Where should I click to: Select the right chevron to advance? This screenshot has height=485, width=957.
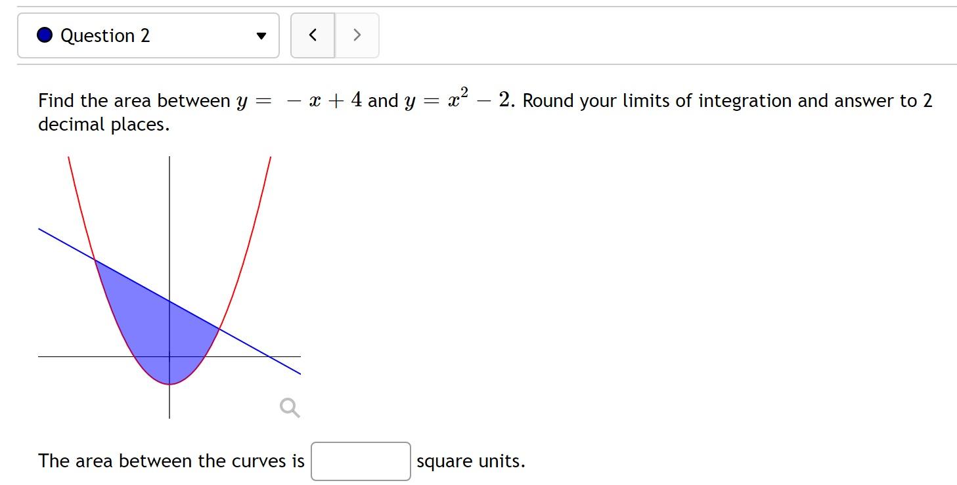pos(356,35)
